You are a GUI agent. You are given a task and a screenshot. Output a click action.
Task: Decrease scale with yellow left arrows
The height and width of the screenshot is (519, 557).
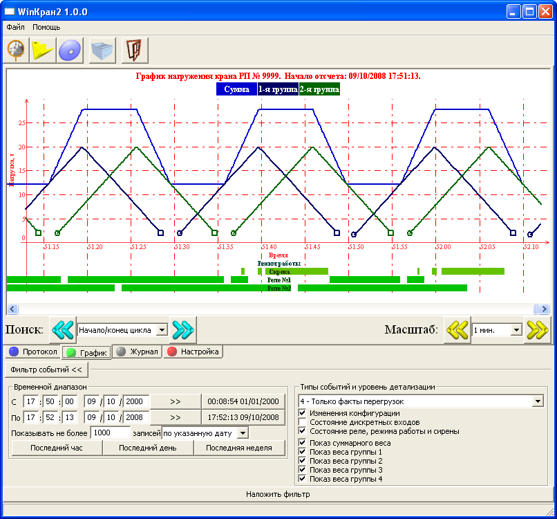pos(457,330)
